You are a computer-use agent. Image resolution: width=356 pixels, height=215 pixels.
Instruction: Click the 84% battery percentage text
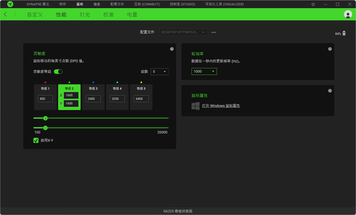338,34
